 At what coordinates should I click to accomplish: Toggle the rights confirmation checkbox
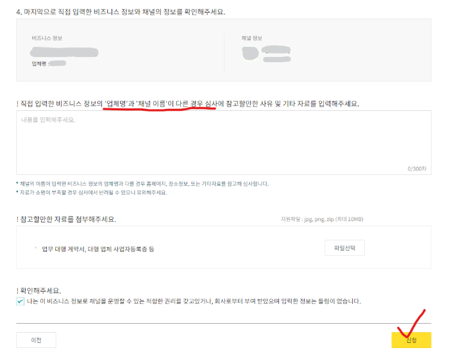pos(20,301)
